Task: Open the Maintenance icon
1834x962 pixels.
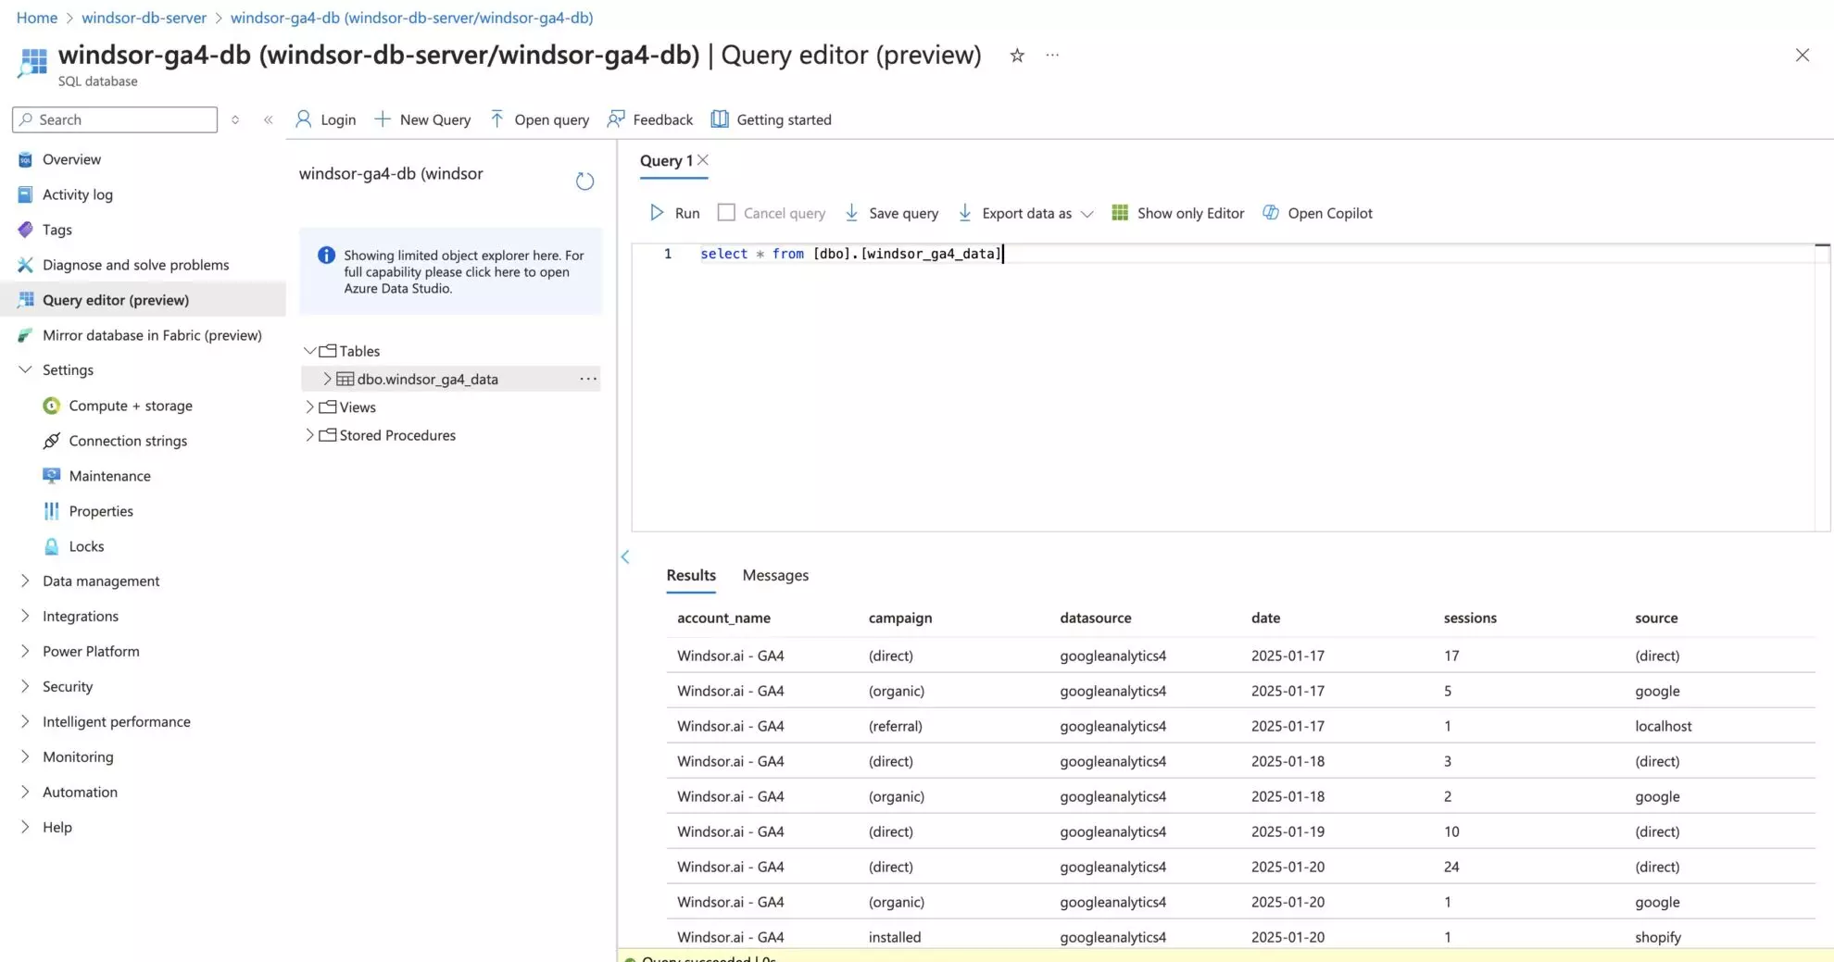Action: pos(52,476)
